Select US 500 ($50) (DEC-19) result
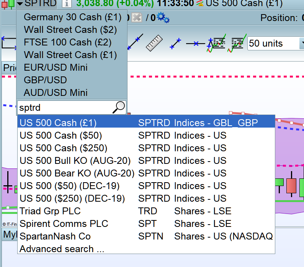The height and width of the screenshot is (267, 304). point(146,186)
